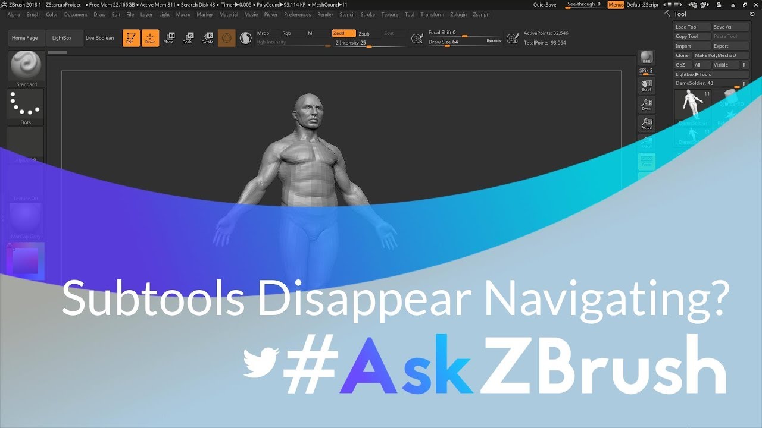The width and height of the screenshot is (762, 428).
Task: Click the Gizmo 3D orange sphere icon
Action: tap(226, 38)
